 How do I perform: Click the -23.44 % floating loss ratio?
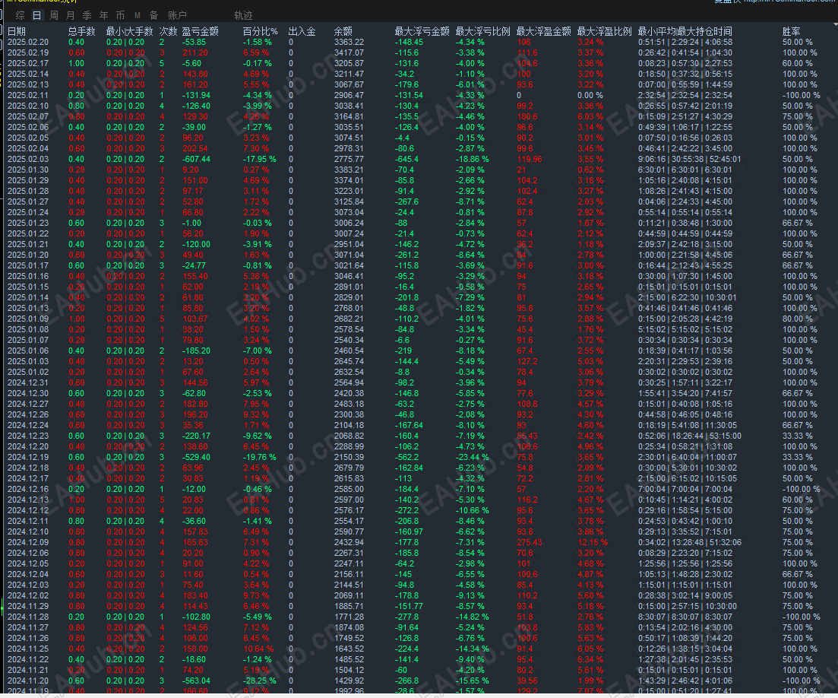472,457
